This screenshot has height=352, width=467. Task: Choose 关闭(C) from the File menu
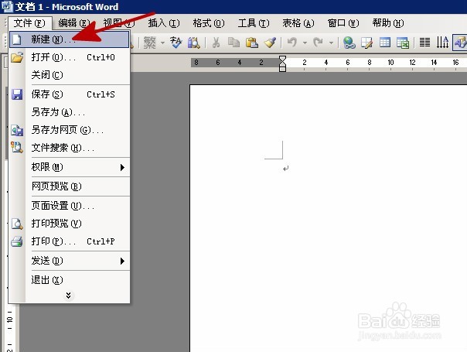pyautogui.click(x=70, y=75)
